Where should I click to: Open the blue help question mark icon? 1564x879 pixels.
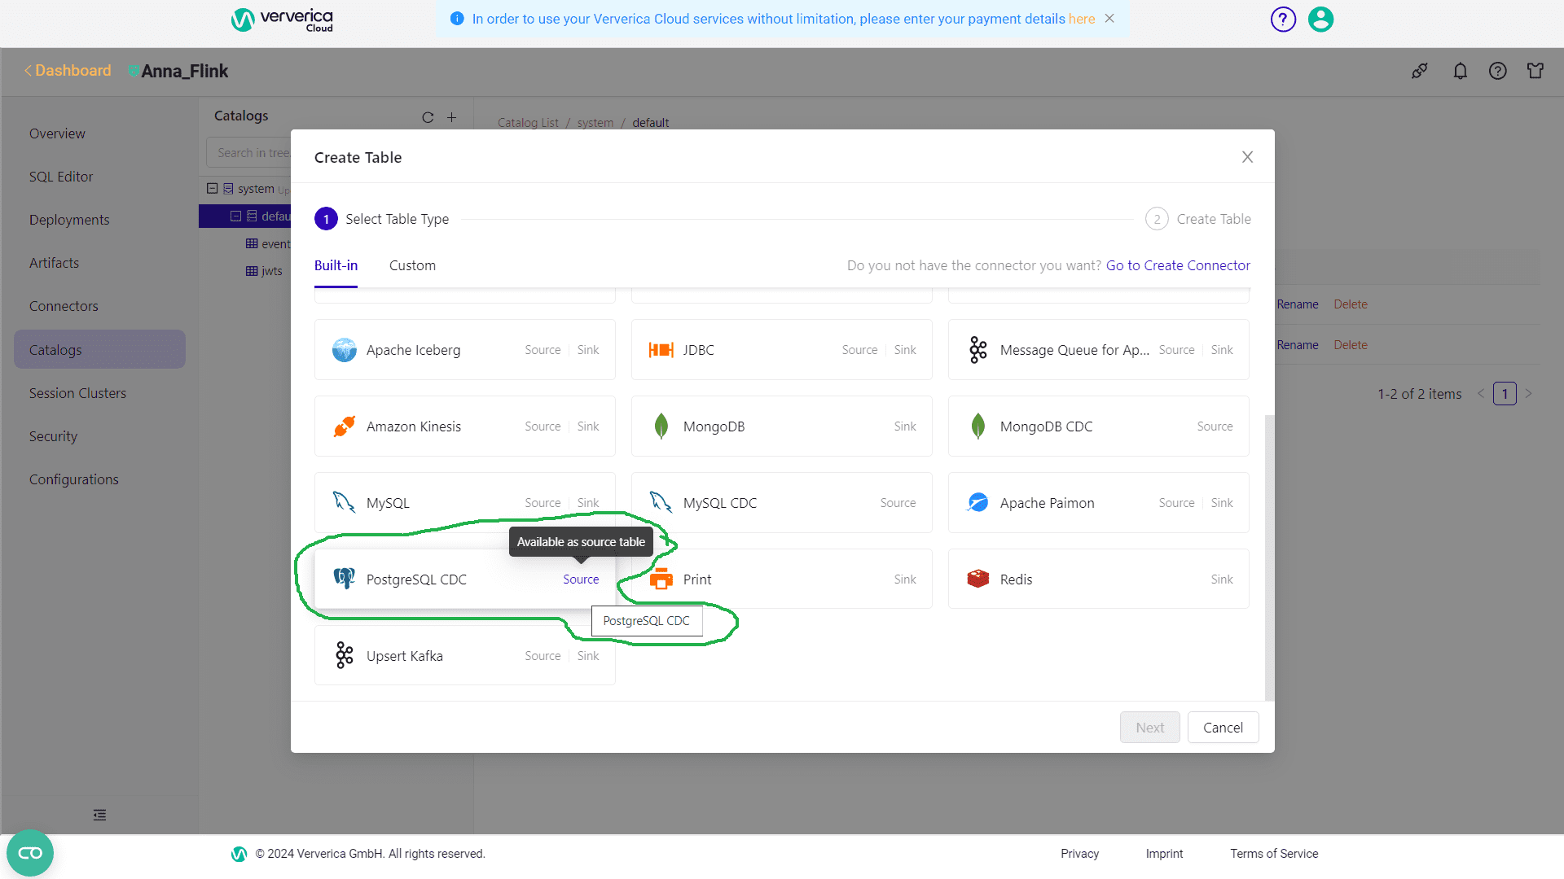click(x=1283, y=19)
